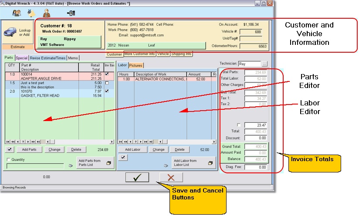Switch to the Pictures tab
This screenshot has height=216, width=359.
point(136,65)
